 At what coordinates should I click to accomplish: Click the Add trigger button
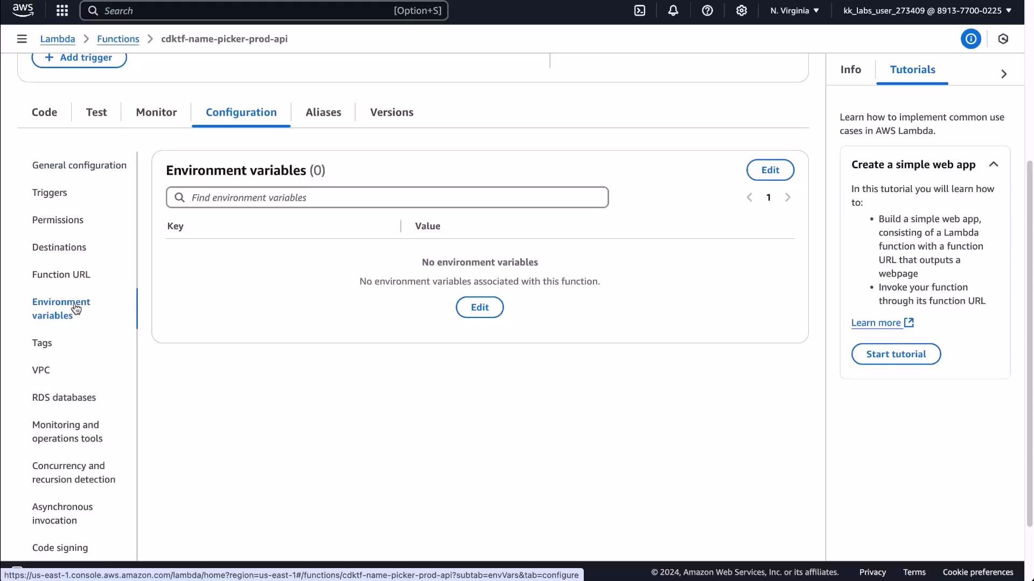[x=79, y=58]
